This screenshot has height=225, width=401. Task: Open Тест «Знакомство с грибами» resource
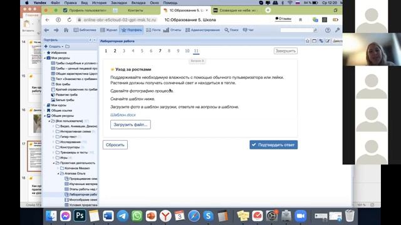click(76, 79)
